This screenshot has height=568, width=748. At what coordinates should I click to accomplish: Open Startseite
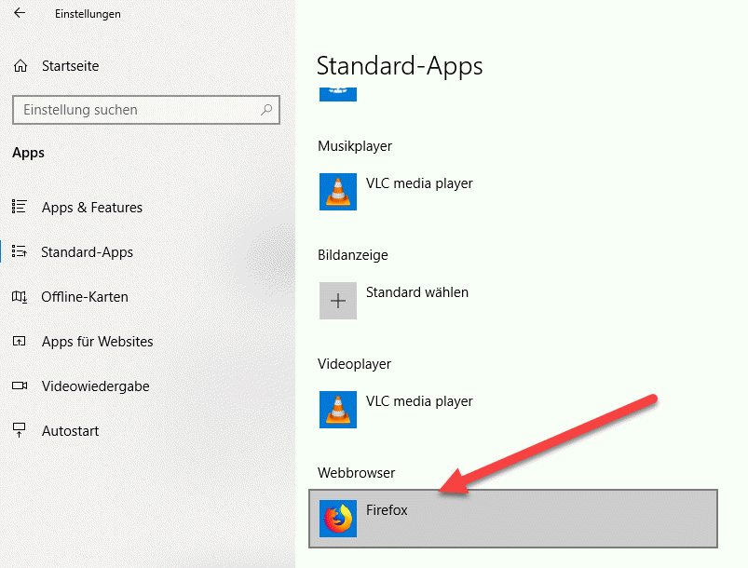click(x=70, y=66)
